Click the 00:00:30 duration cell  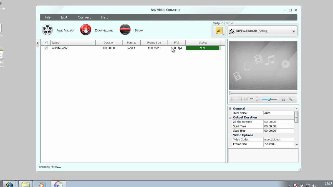[x=109, y=48]
